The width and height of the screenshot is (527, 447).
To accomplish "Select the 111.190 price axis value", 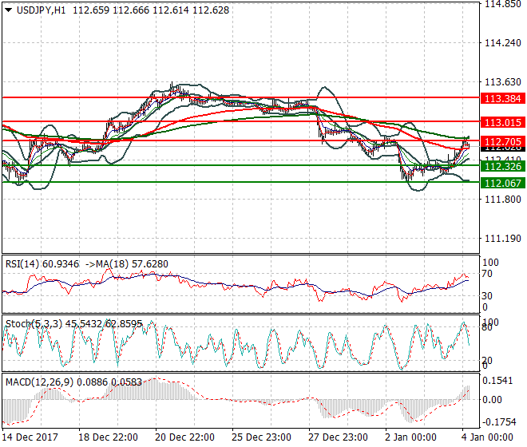I will point(503,239).
